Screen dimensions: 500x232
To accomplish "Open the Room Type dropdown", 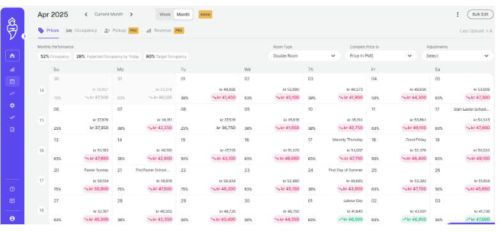I will pyautogui.click(x=304, y=56).
